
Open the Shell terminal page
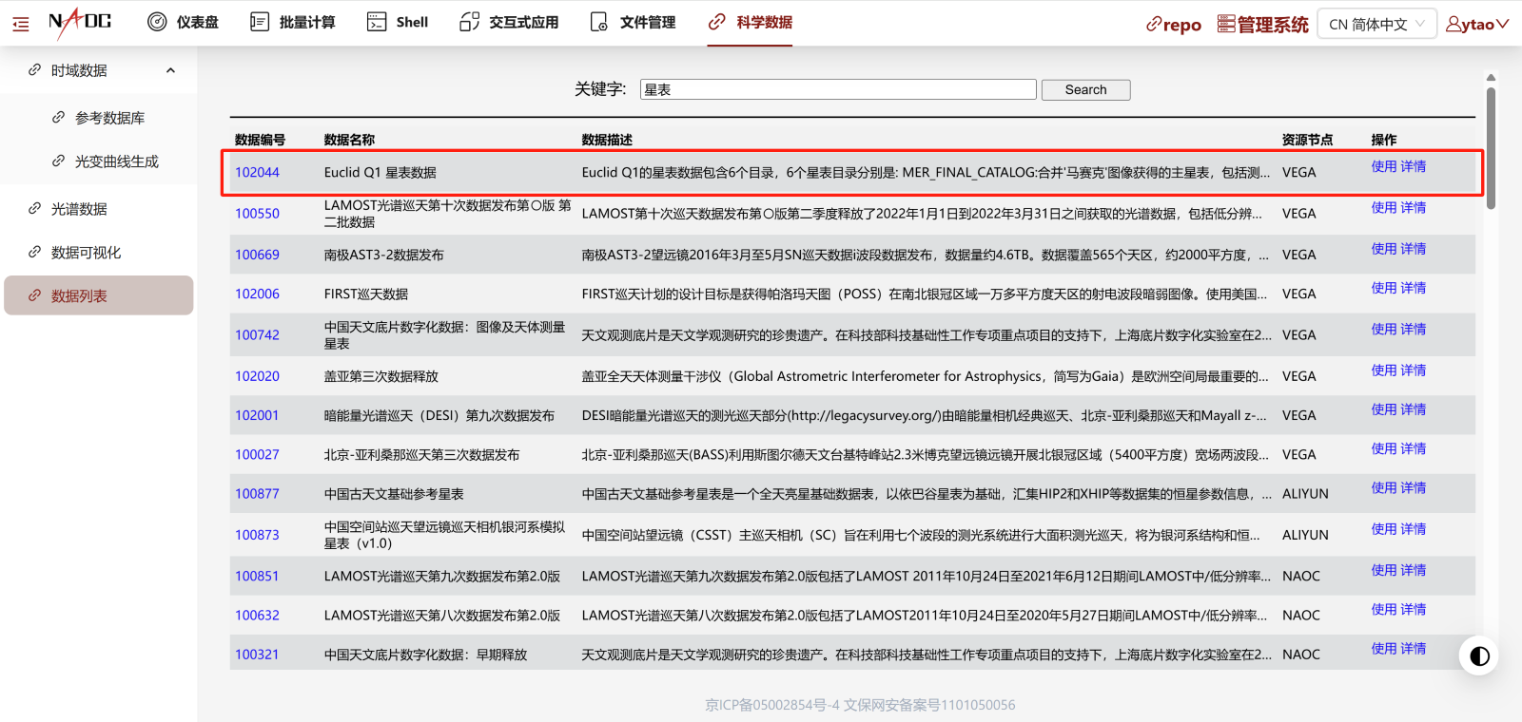pyautogui.click(x=398, y=22)
